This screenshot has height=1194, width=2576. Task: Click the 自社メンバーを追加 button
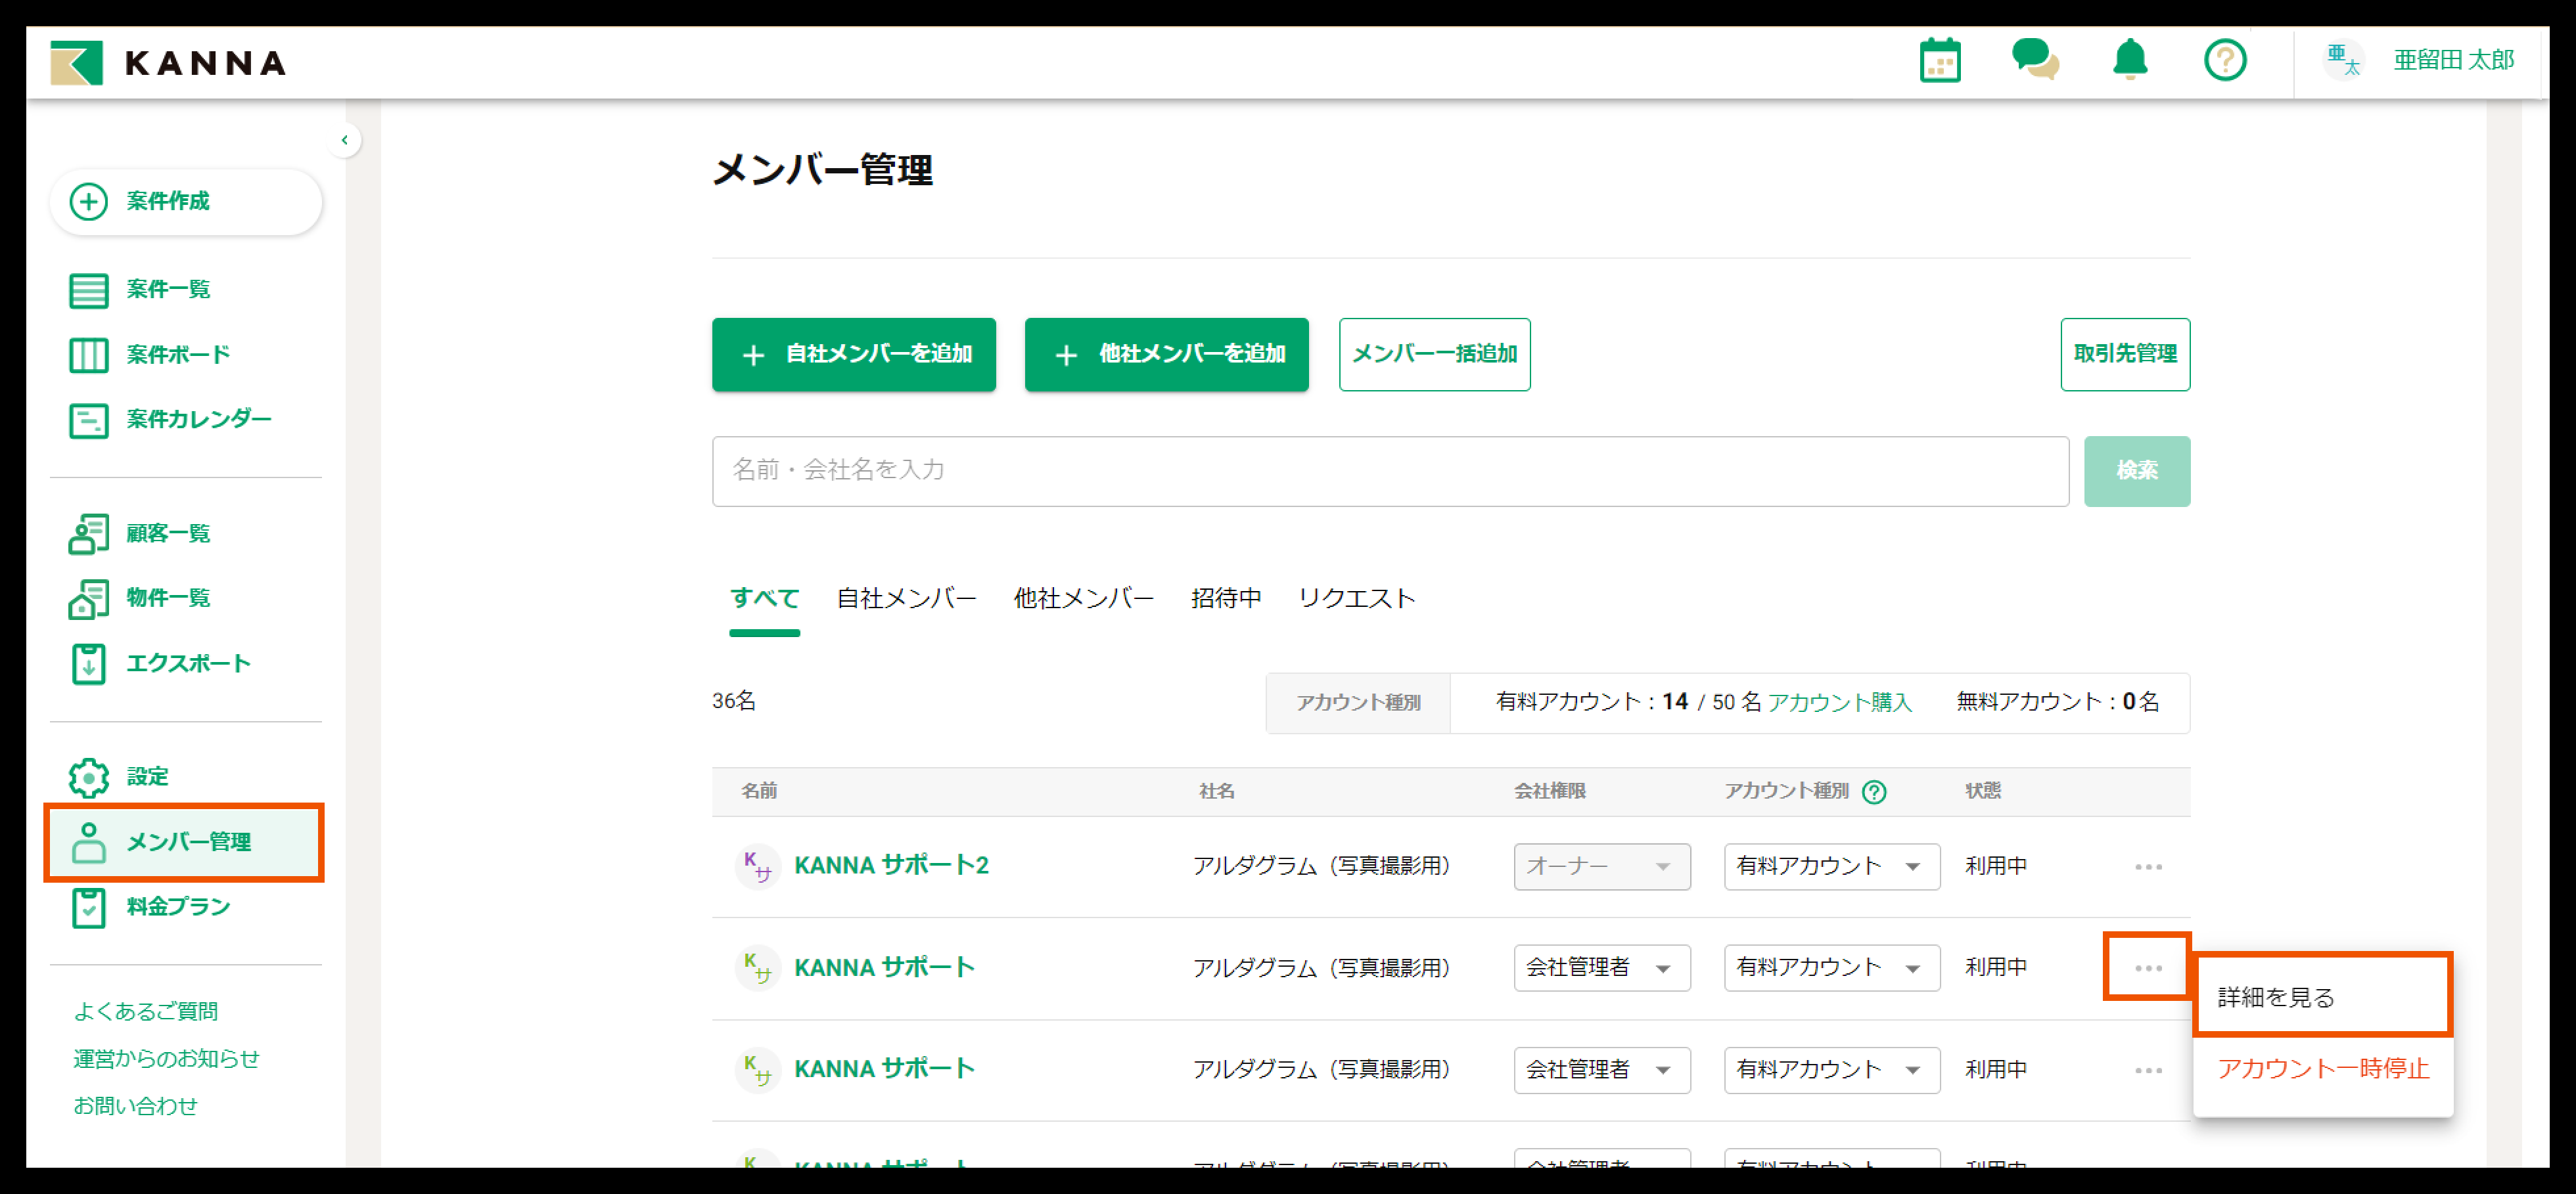[x=853, y=355]
